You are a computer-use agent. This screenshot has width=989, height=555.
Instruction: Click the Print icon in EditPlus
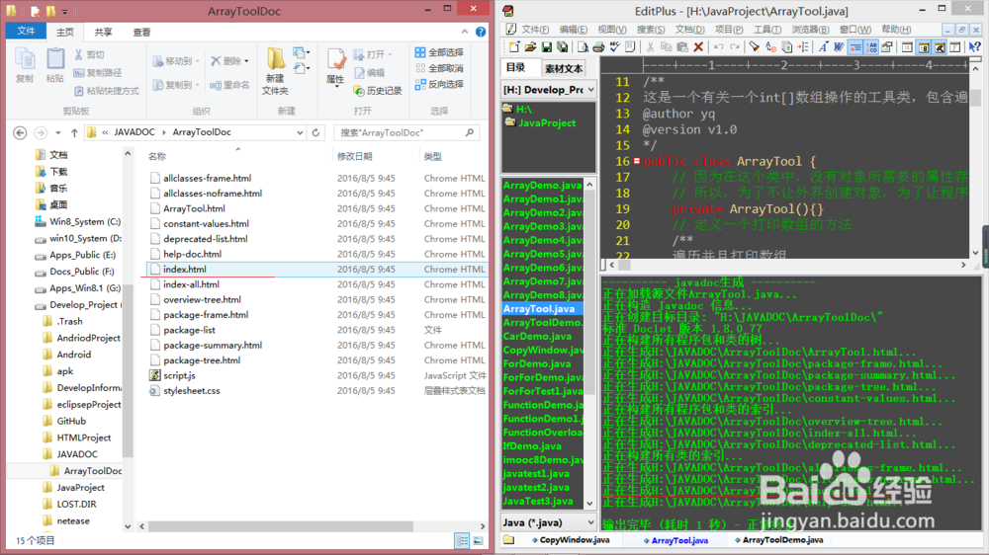[598, 47]
